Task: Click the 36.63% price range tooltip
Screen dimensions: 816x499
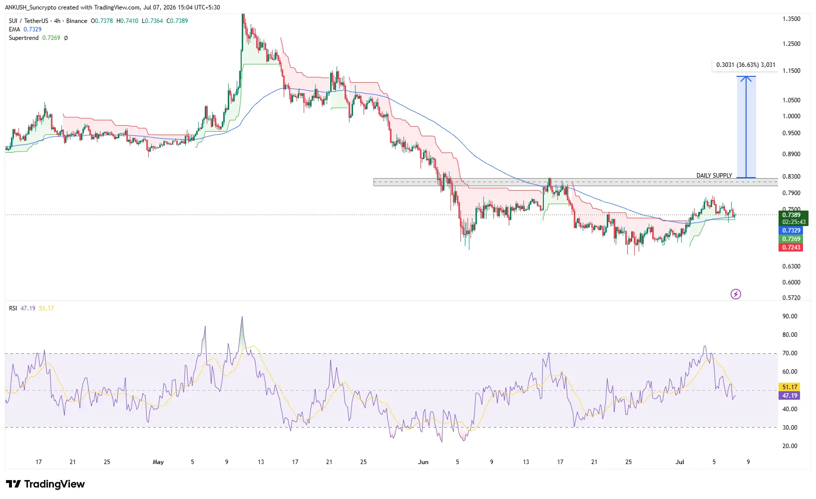Action: [x=746, y=65]
